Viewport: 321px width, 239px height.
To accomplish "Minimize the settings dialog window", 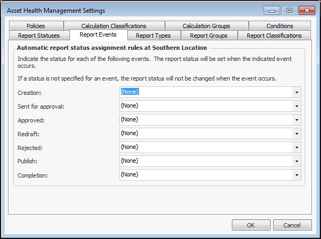I will [x=272, y=10].
